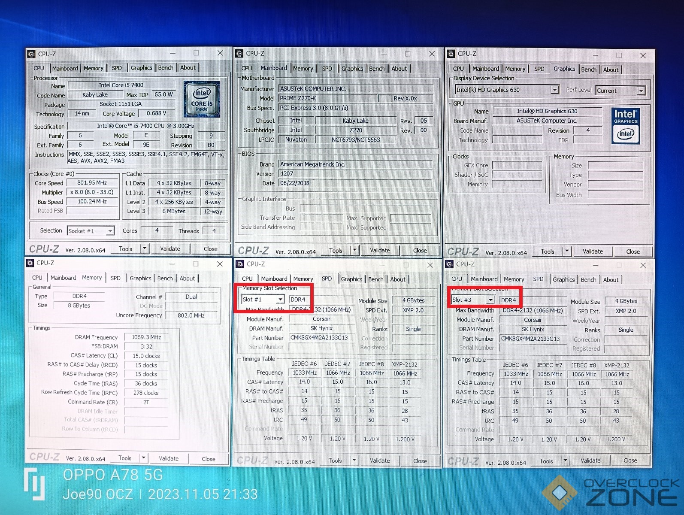This screenshot has width=684, height=515.
Task: Select Bench tab in Graphics tab window
Action: pyautogui.click(x=589, y=70)
